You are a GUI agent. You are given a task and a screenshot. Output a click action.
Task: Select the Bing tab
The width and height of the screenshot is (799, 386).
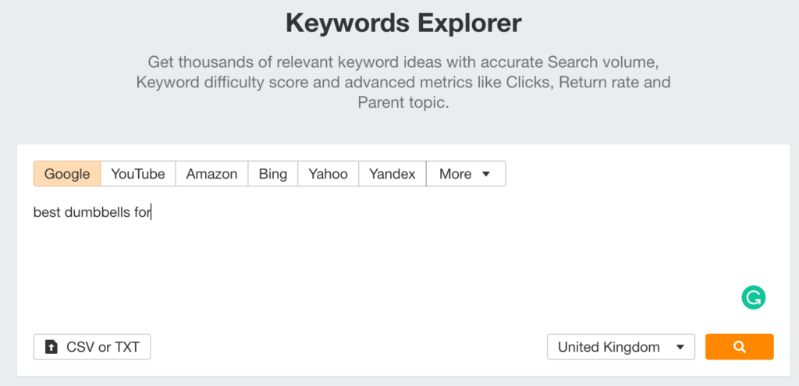click(273, 174)
